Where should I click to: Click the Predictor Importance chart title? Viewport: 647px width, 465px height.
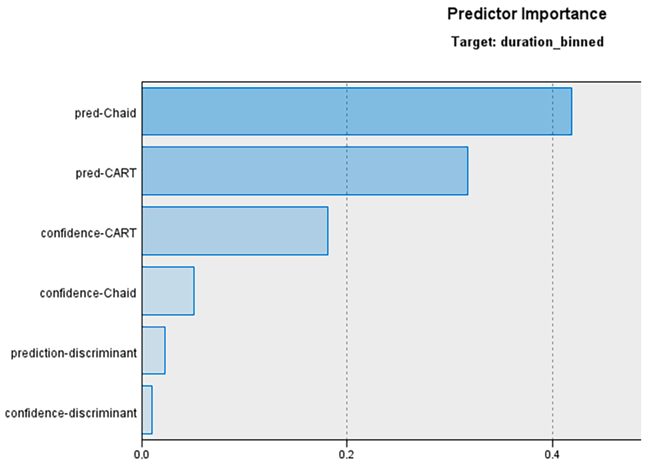point(527,14)
